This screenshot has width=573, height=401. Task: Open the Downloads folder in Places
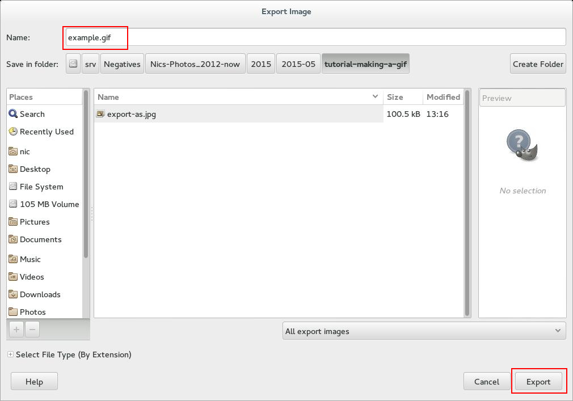40,294
